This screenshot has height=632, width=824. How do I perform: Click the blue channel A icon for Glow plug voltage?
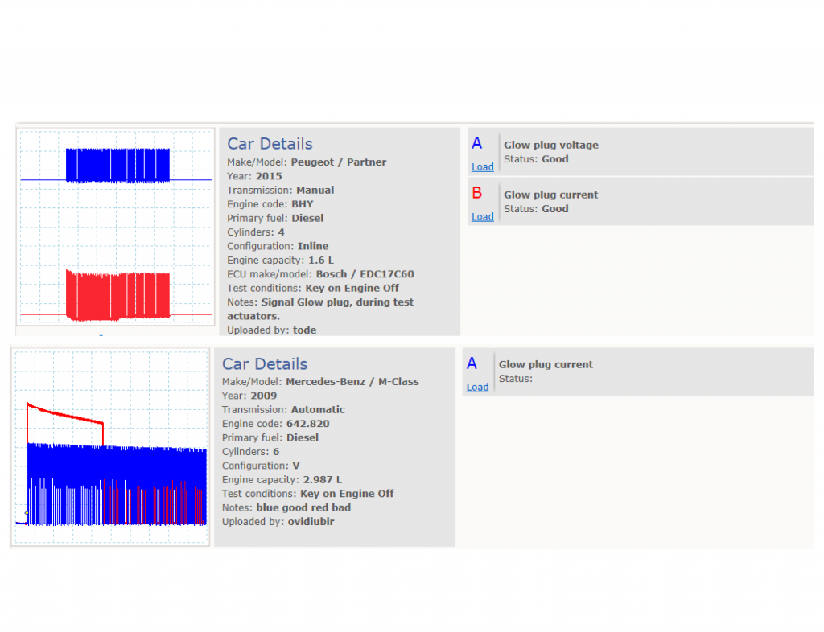tap(476, 143)
